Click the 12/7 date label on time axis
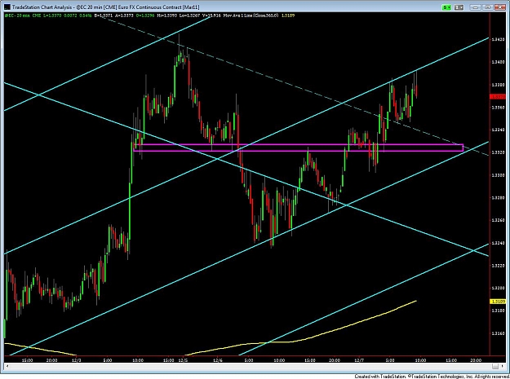This screenshot has height=379, width=510. point(359,360)
